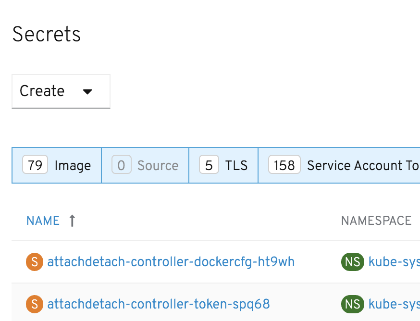Click the orange S icon for the token-spq68 secret
Screen dimensions: 420x321
(x=34, y=304)
